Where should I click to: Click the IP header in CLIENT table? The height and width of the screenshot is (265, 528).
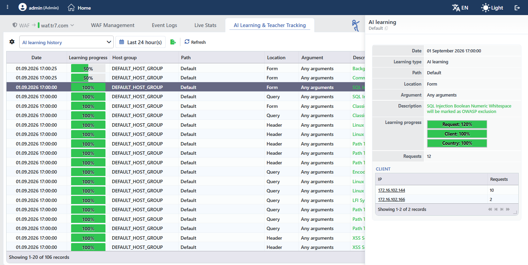click(431, 179)
